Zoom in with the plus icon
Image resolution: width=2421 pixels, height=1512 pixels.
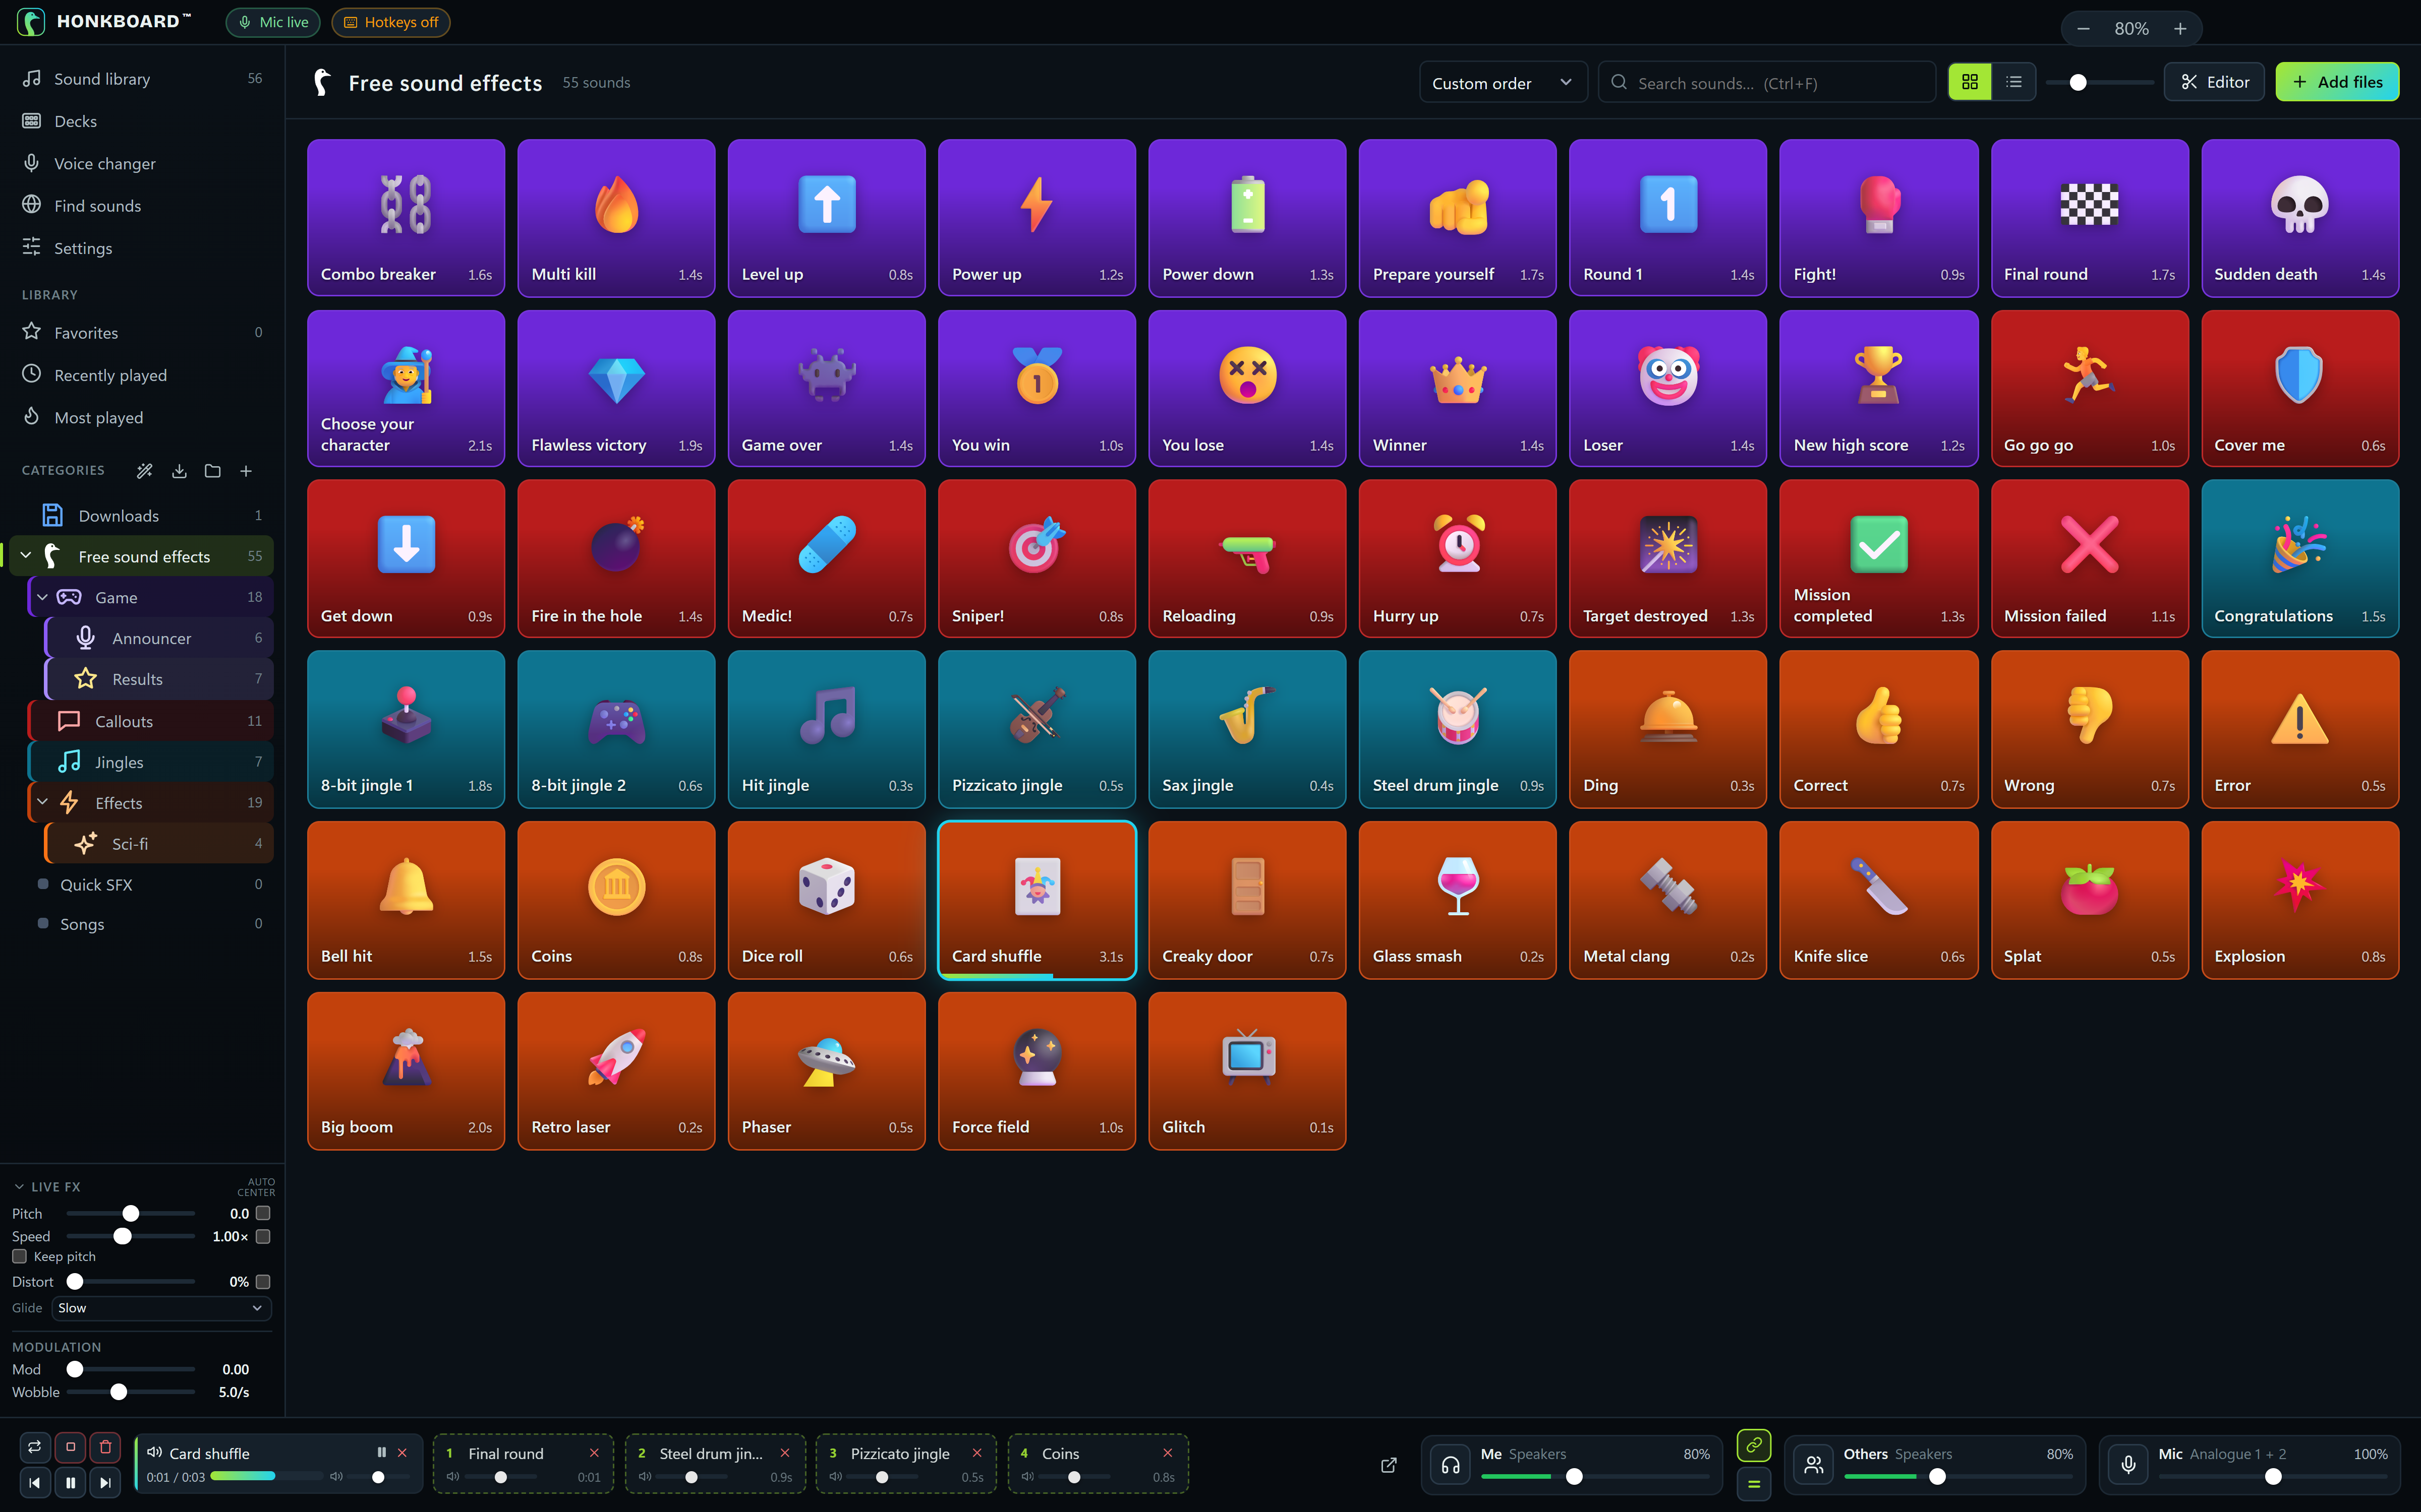click(x=2180, y=29)
